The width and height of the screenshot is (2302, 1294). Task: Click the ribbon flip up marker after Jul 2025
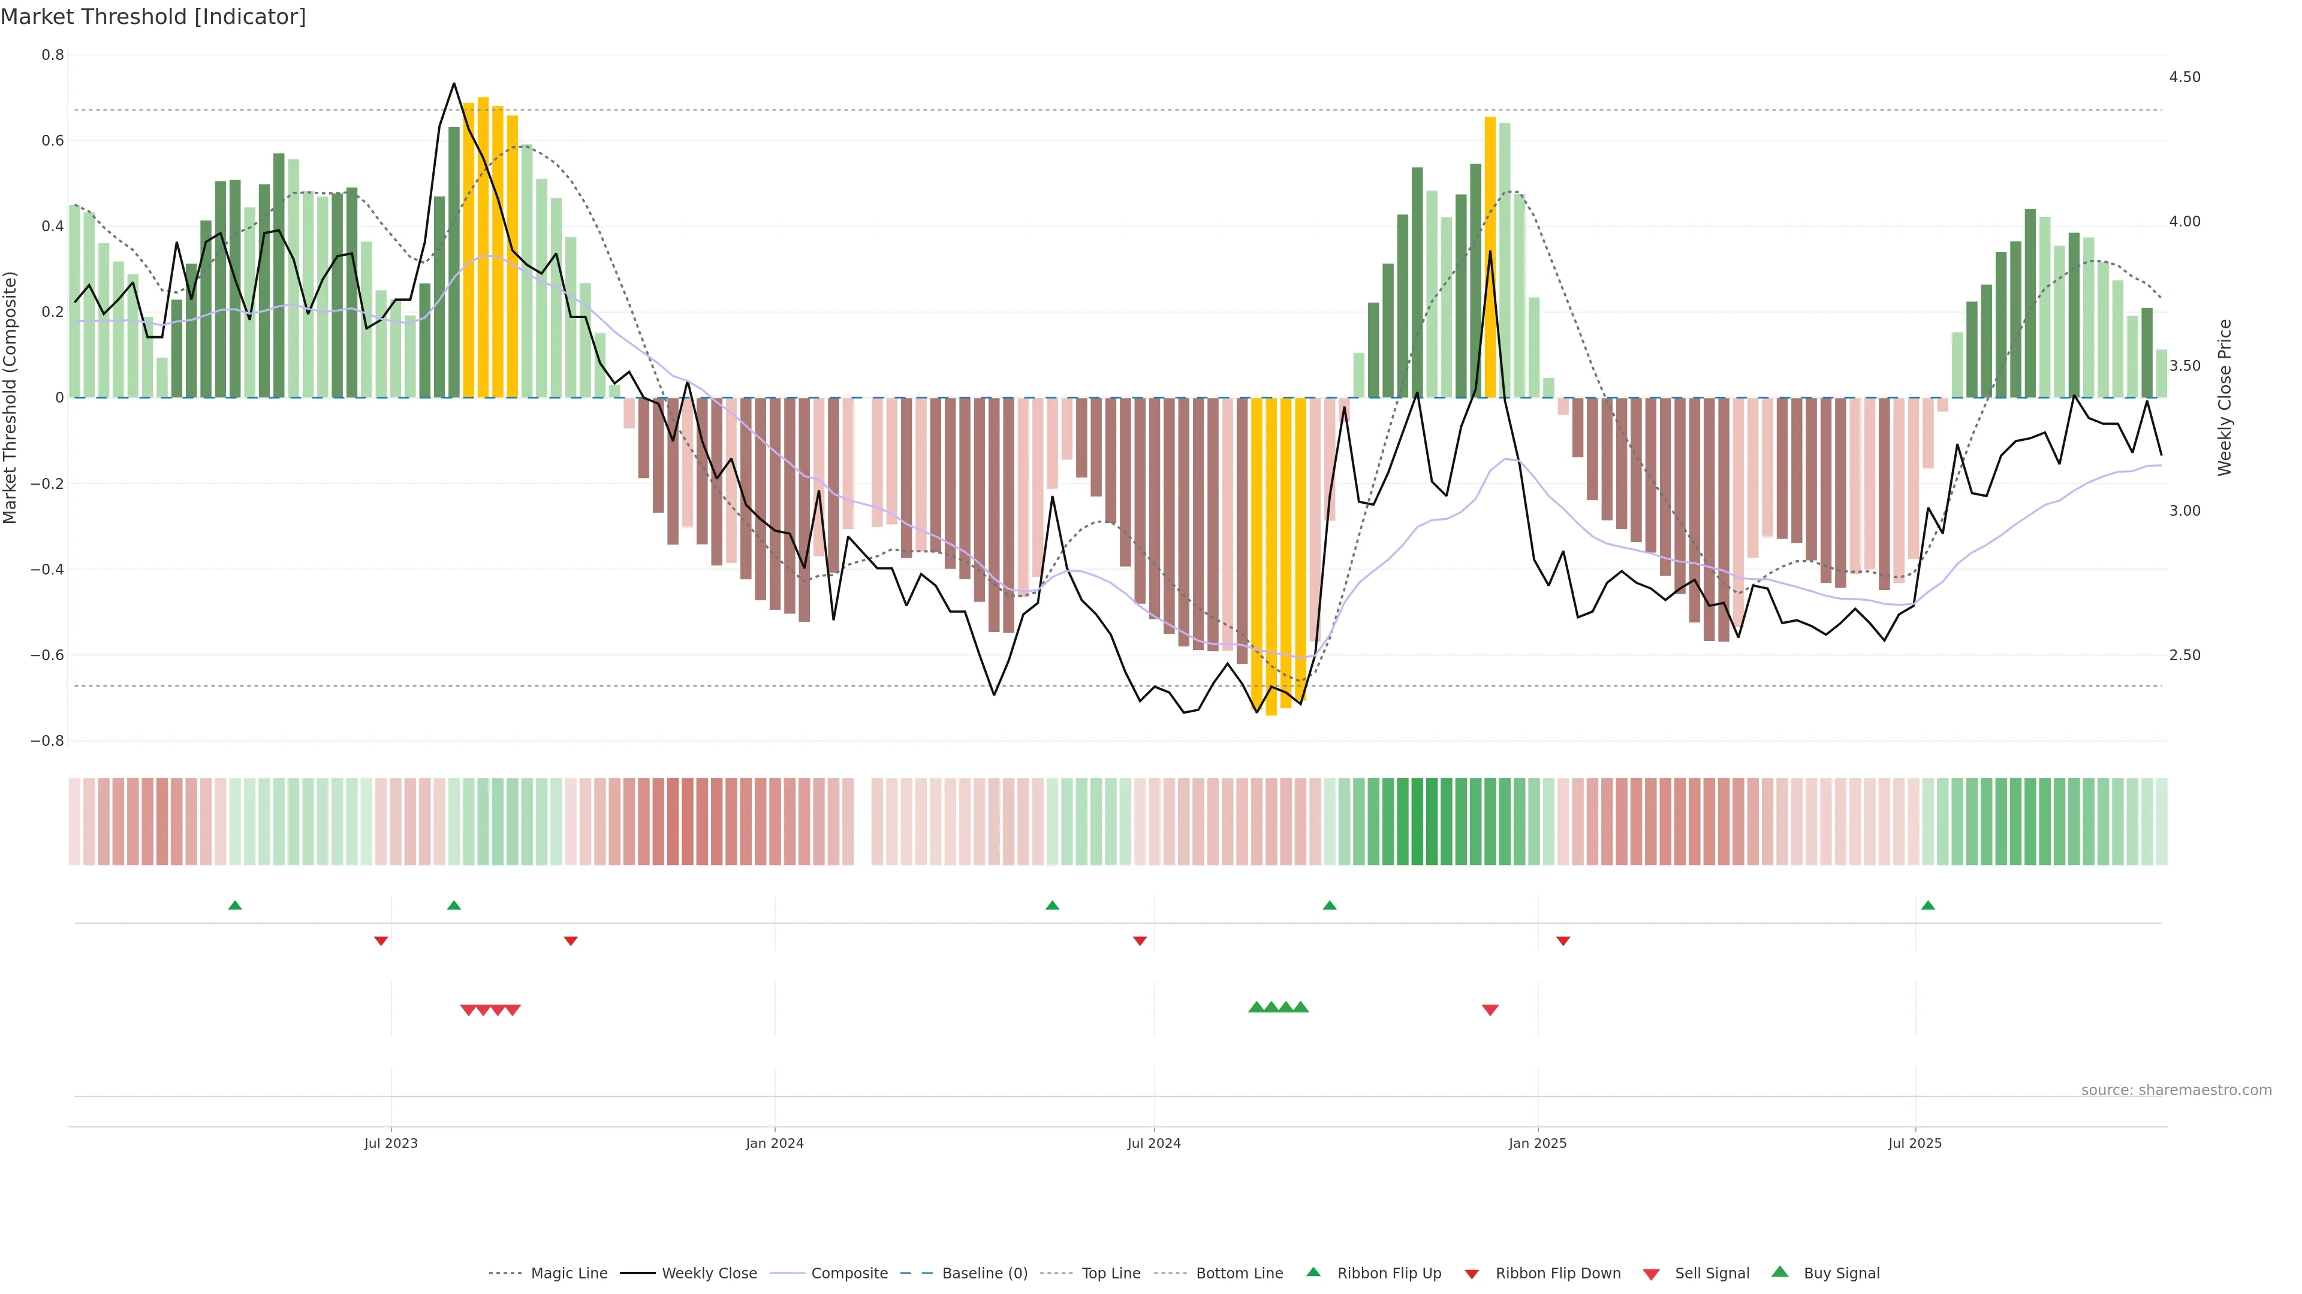(x=1927, y=906)
